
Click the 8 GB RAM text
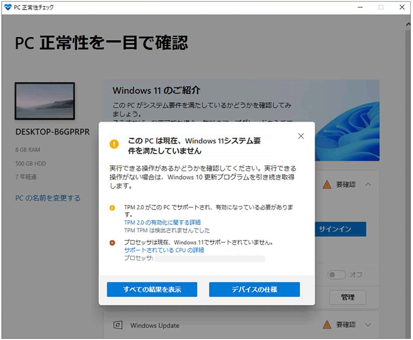click(28, 150)
